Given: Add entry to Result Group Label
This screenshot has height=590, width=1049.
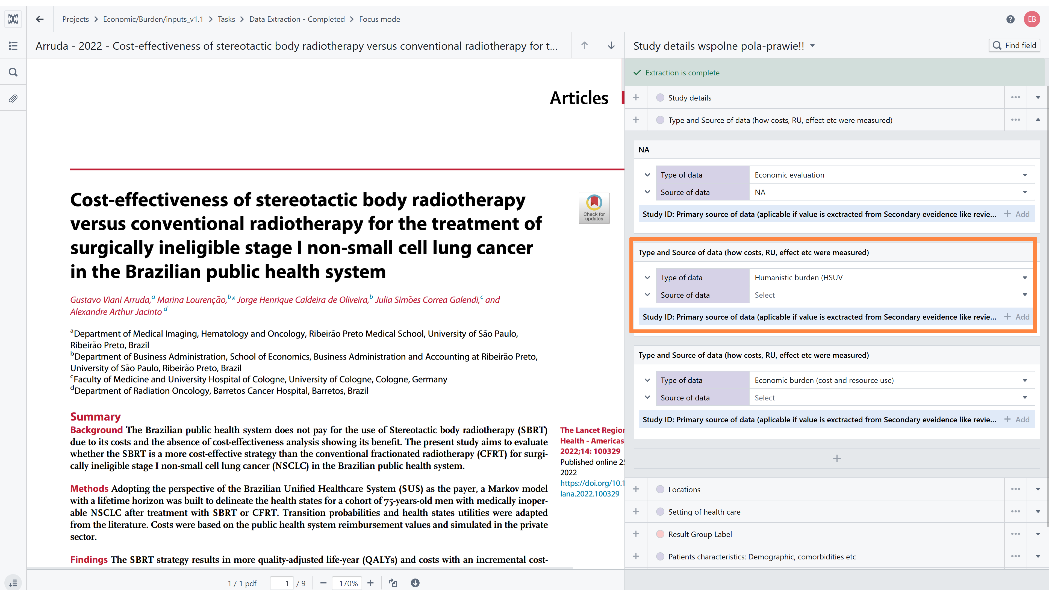Looking at the screenshot, I should pyautogui.click(x=636, y=534).
